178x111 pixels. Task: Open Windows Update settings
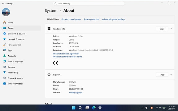[x=21, y=84]
